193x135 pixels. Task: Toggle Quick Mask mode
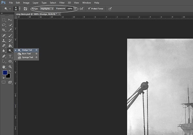[x=4, y=82]
